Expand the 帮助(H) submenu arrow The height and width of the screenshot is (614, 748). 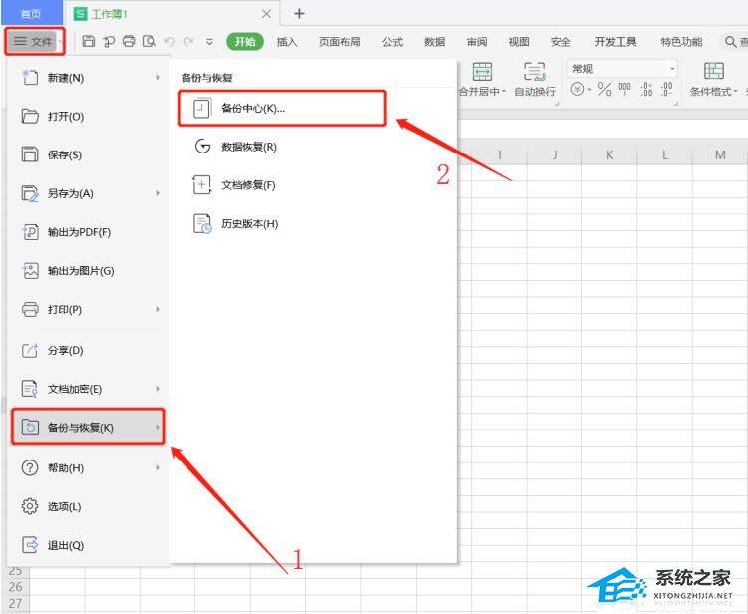tap(157, 467)
